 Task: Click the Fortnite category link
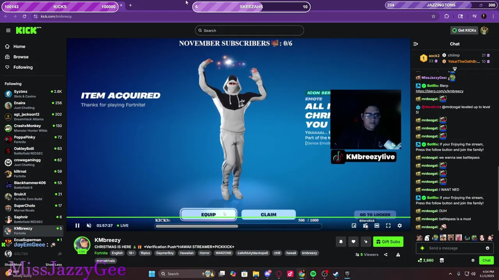pos(101,253)
